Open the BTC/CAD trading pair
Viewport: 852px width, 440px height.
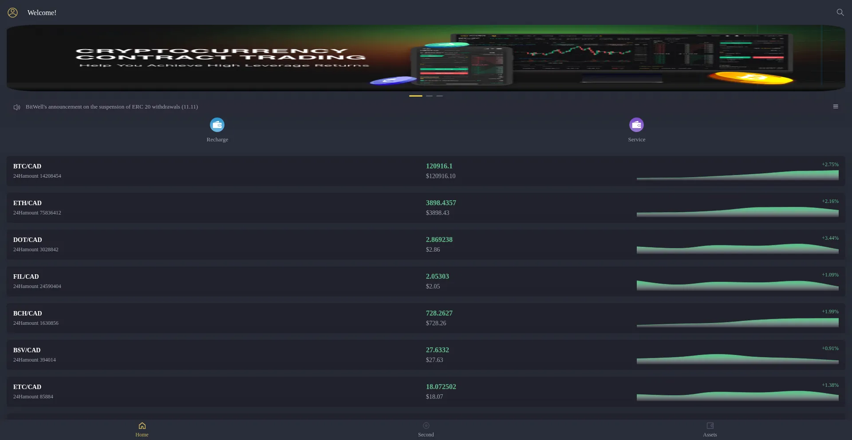[27, 167]
